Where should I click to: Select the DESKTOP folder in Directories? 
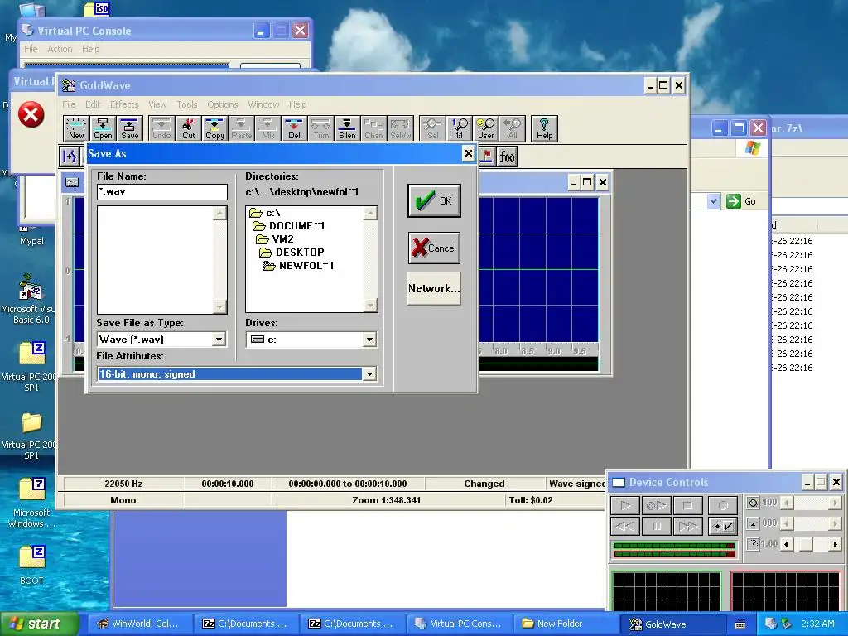coord(292,252)
